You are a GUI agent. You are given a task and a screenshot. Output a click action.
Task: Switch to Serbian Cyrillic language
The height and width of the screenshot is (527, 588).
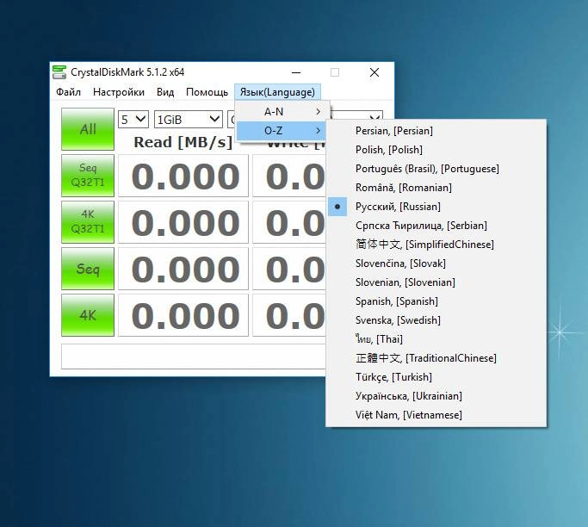[436, 226]
